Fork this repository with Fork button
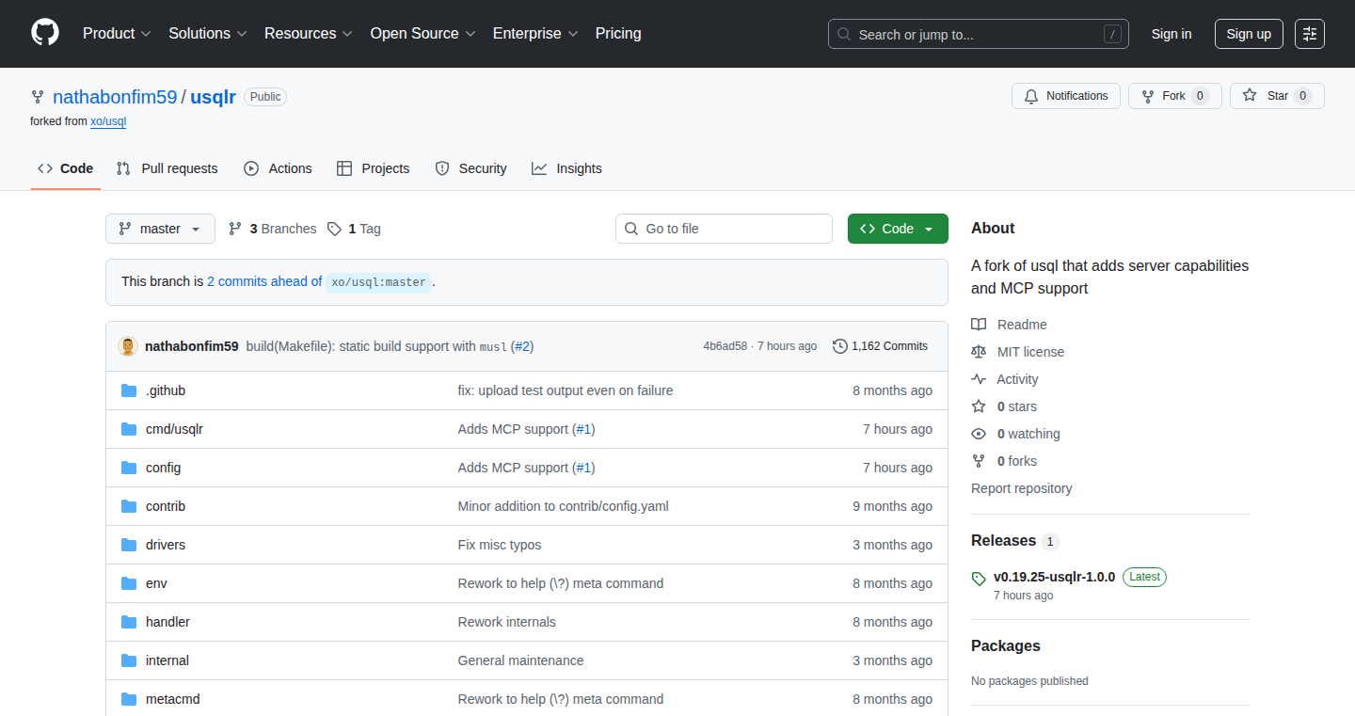 point(1174,96)
